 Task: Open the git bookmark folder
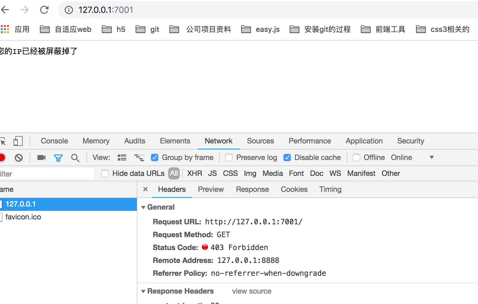point(148,29)
